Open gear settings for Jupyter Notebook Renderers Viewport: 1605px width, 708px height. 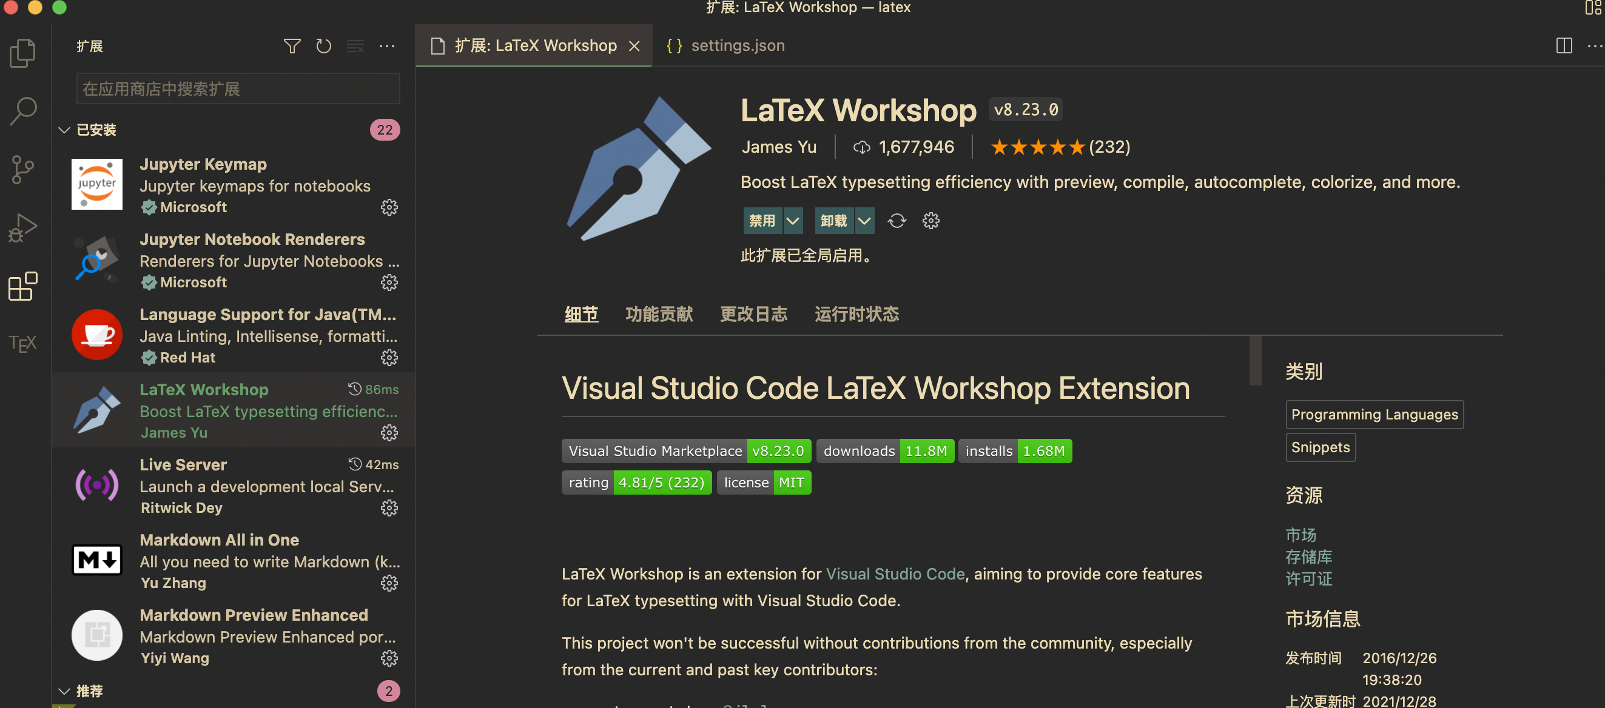pos(389,282)
